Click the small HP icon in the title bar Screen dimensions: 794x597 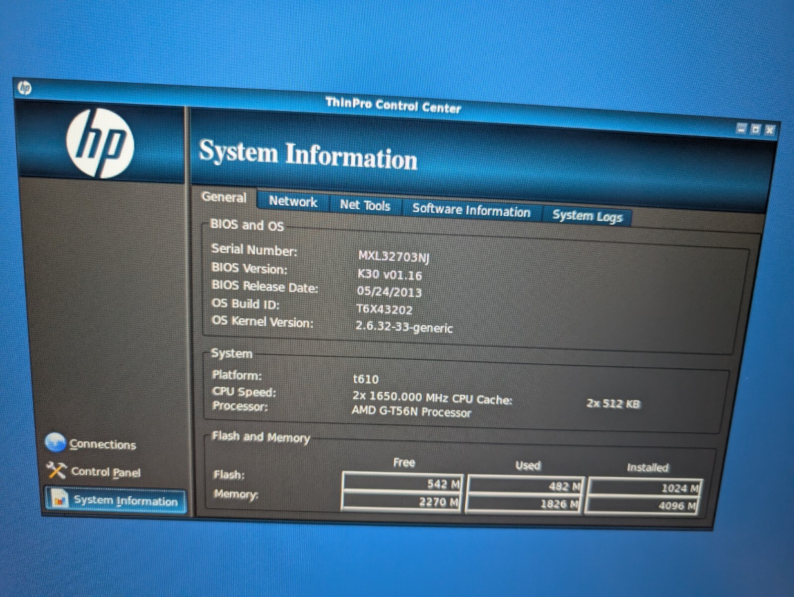point(24,88)
